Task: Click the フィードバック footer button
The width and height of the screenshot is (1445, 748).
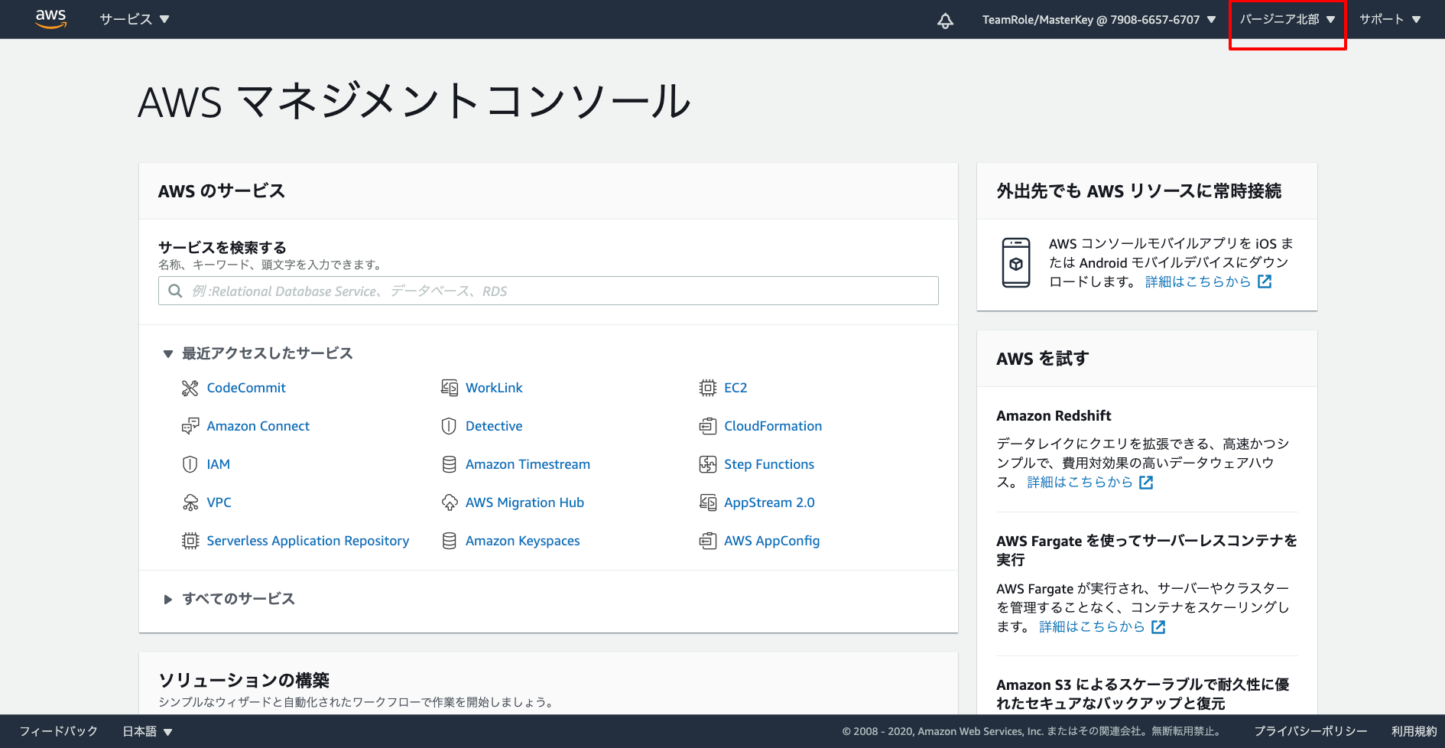Action: (x=59, y=731)
